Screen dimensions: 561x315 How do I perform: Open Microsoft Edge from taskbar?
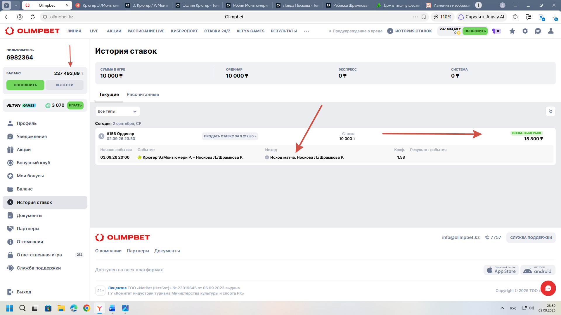click(74, 308)
